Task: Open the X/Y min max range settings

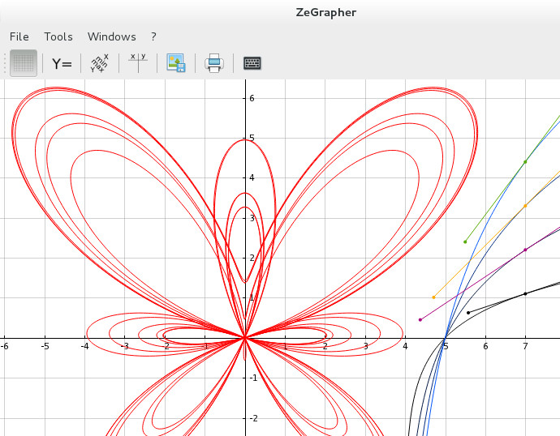Action: [x=100, y=63]
